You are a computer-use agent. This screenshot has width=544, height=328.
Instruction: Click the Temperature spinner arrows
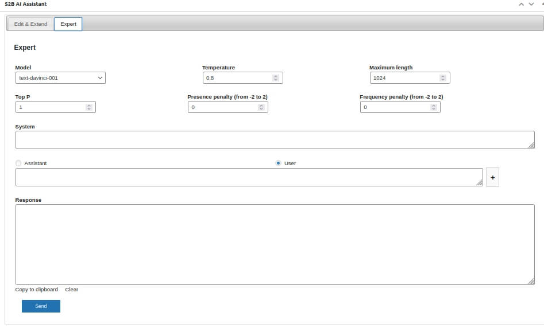275,78
